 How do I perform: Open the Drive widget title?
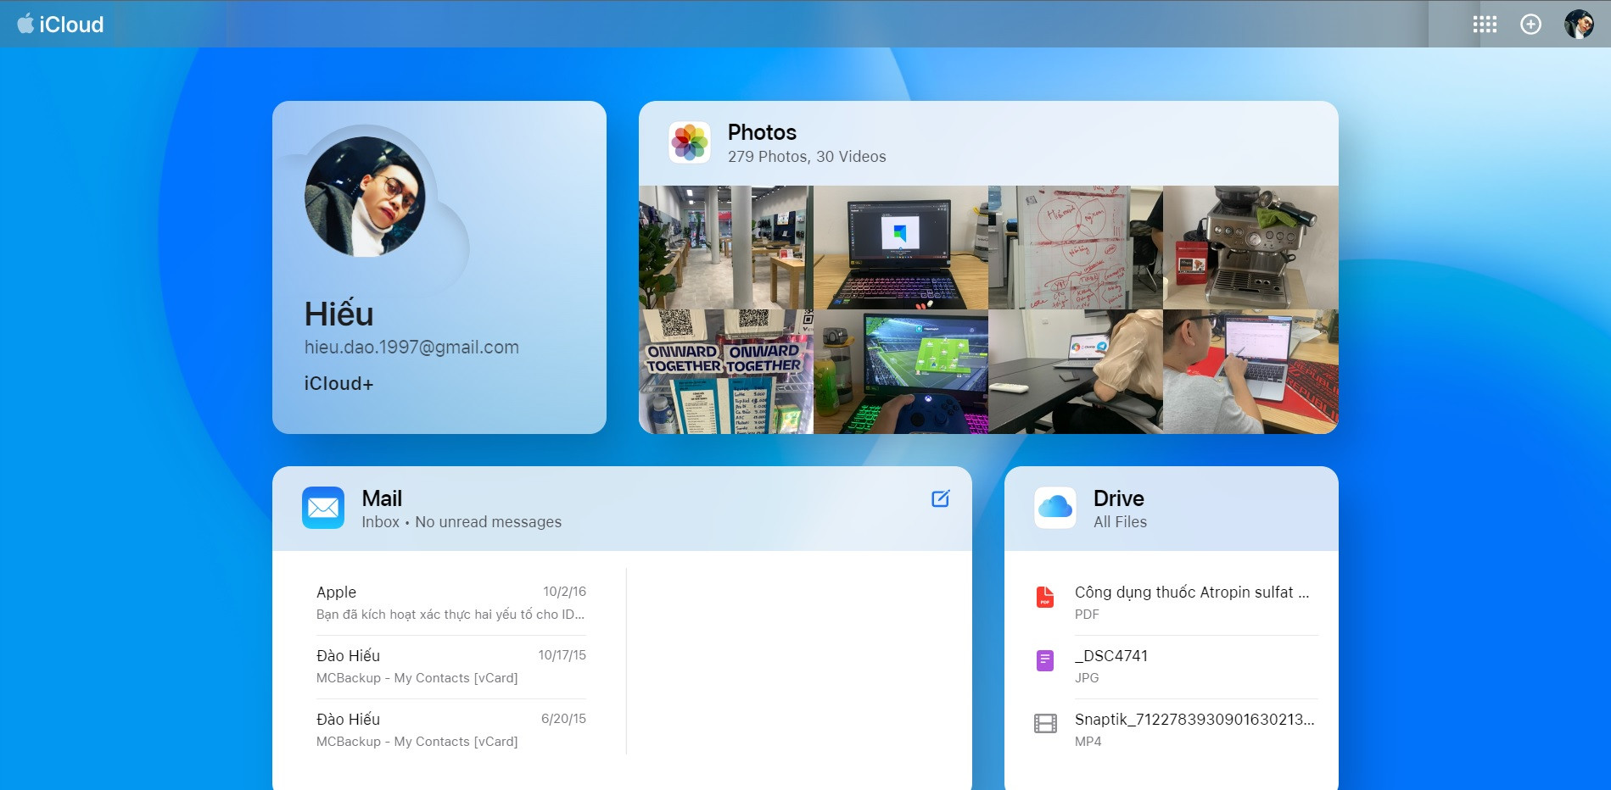click(1118, 498)
